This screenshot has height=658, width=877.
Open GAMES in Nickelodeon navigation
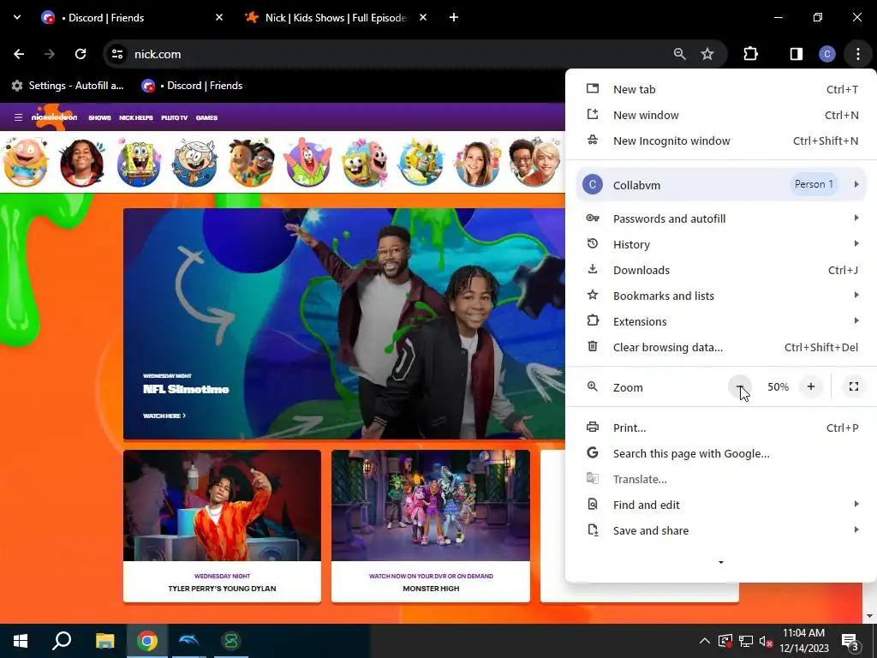pyautogui.click(x=206, y=117)
